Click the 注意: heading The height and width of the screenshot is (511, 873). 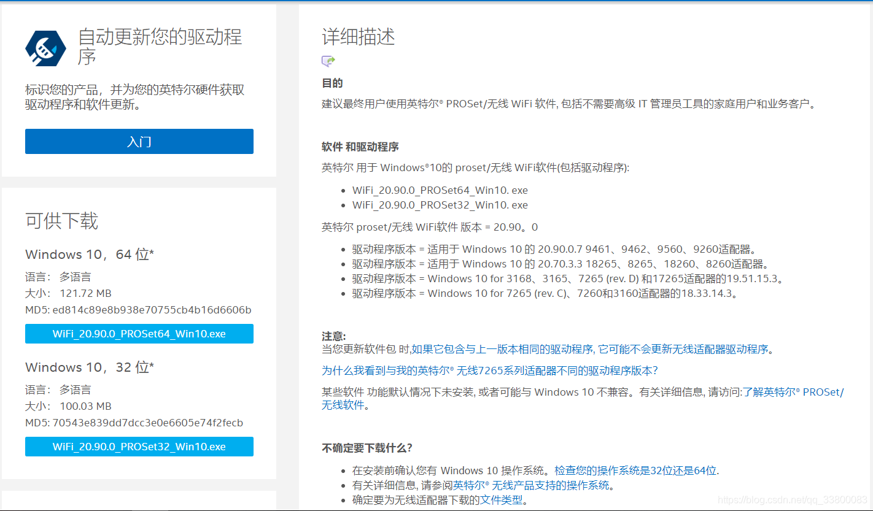[334, 336]
